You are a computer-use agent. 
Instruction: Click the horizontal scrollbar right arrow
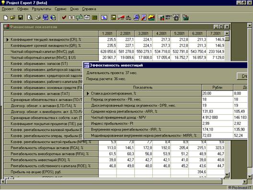tap(244, 182)
